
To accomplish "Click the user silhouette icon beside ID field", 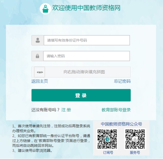I will point(38,40).
